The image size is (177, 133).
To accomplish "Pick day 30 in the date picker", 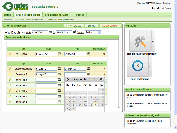I will click(x=68, y=109).
